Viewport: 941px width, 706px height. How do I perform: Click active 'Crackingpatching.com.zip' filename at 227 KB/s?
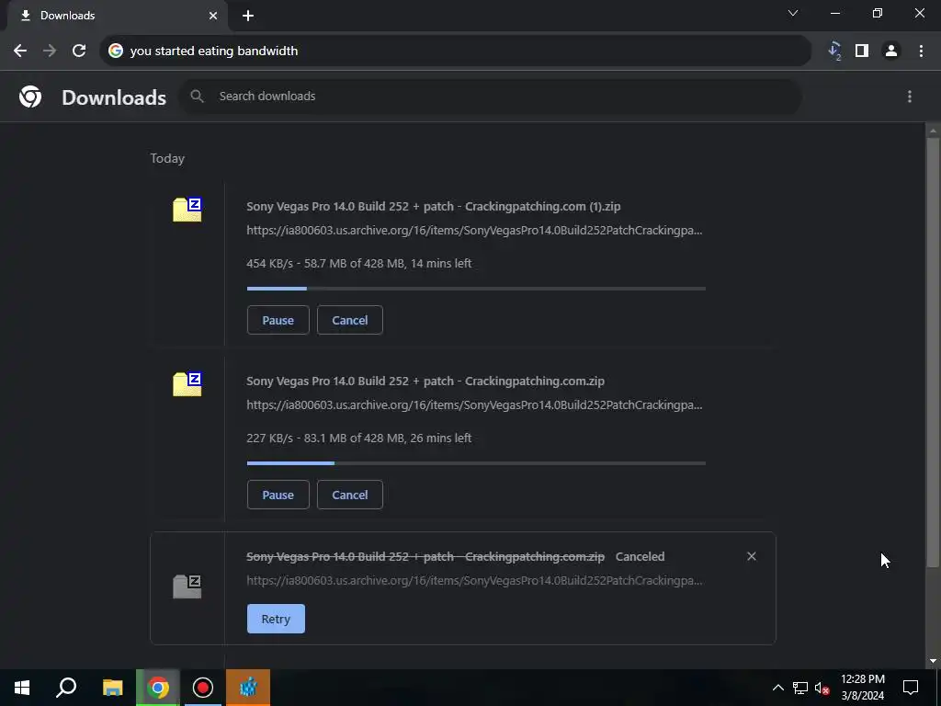425,381
